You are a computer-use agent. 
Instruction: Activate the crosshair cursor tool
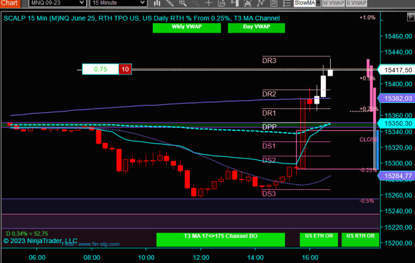208,3
